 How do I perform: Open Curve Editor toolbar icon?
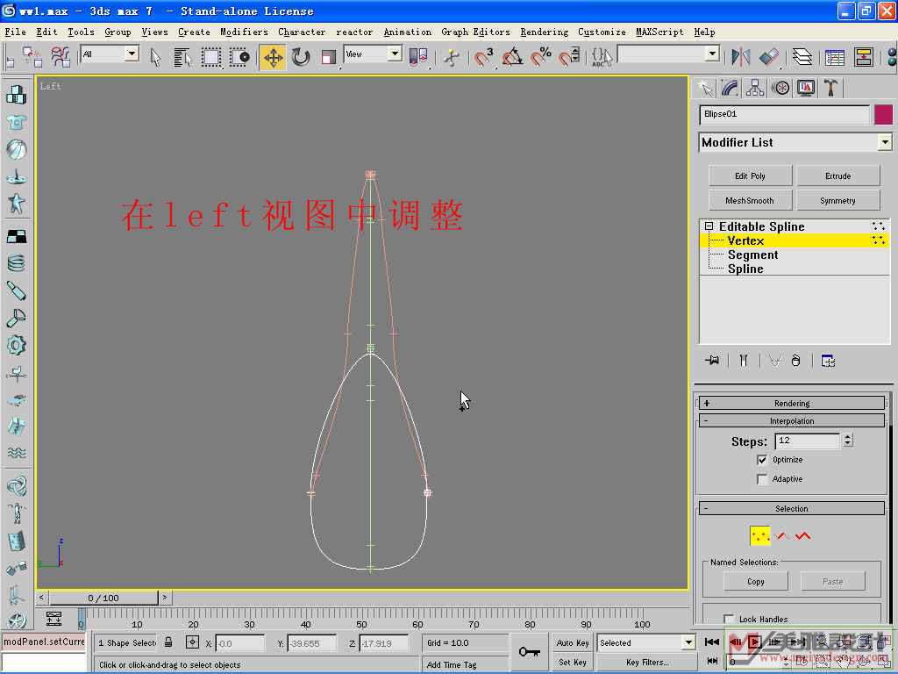point(835,57)
